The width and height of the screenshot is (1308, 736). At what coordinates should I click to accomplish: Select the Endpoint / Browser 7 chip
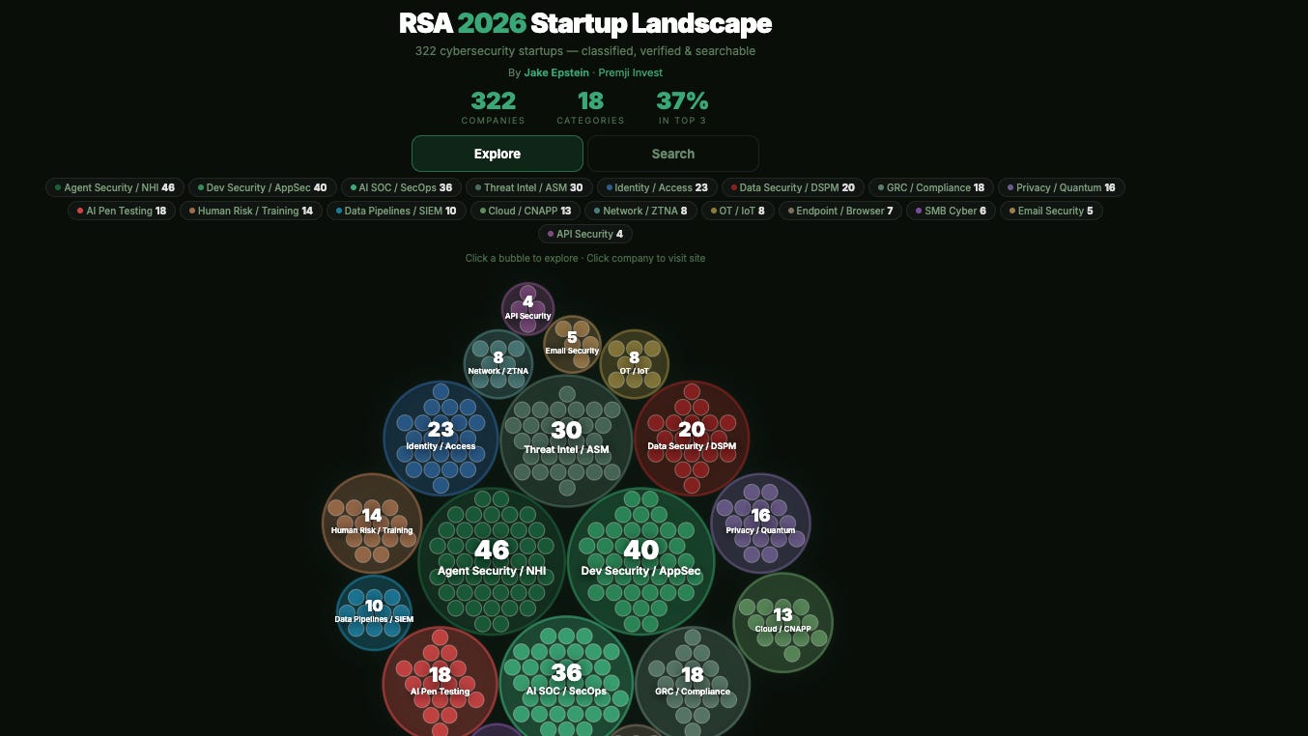(x=840, y=211)
